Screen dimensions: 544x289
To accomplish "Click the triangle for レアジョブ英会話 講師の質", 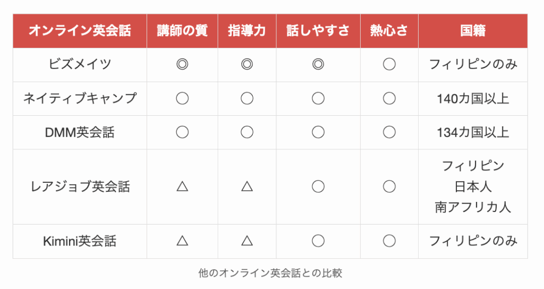I will [x=182, y=186].
